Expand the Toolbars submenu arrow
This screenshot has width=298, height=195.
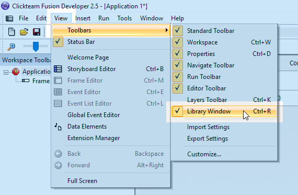(x=166, y=30)
